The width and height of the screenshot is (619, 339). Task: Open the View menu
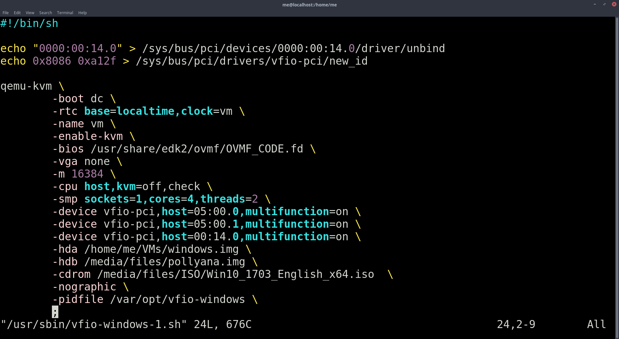[30, 13]
